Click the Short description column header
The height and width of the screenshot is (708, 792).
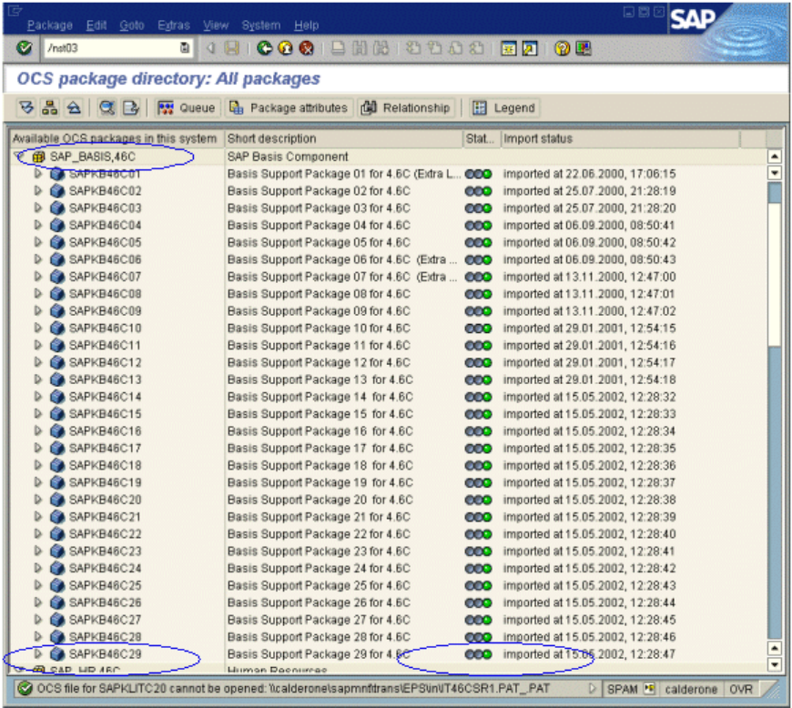[x=343, y=138]
